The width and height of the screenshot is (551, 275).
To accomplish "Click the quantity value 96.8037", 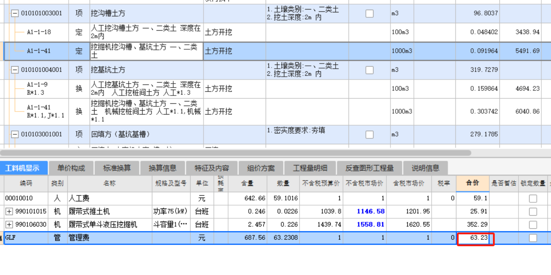I will [486, 14].
